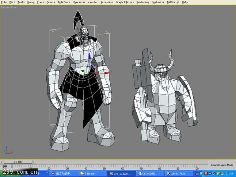
Task: Open the File menu
Action: pos(4,2)
